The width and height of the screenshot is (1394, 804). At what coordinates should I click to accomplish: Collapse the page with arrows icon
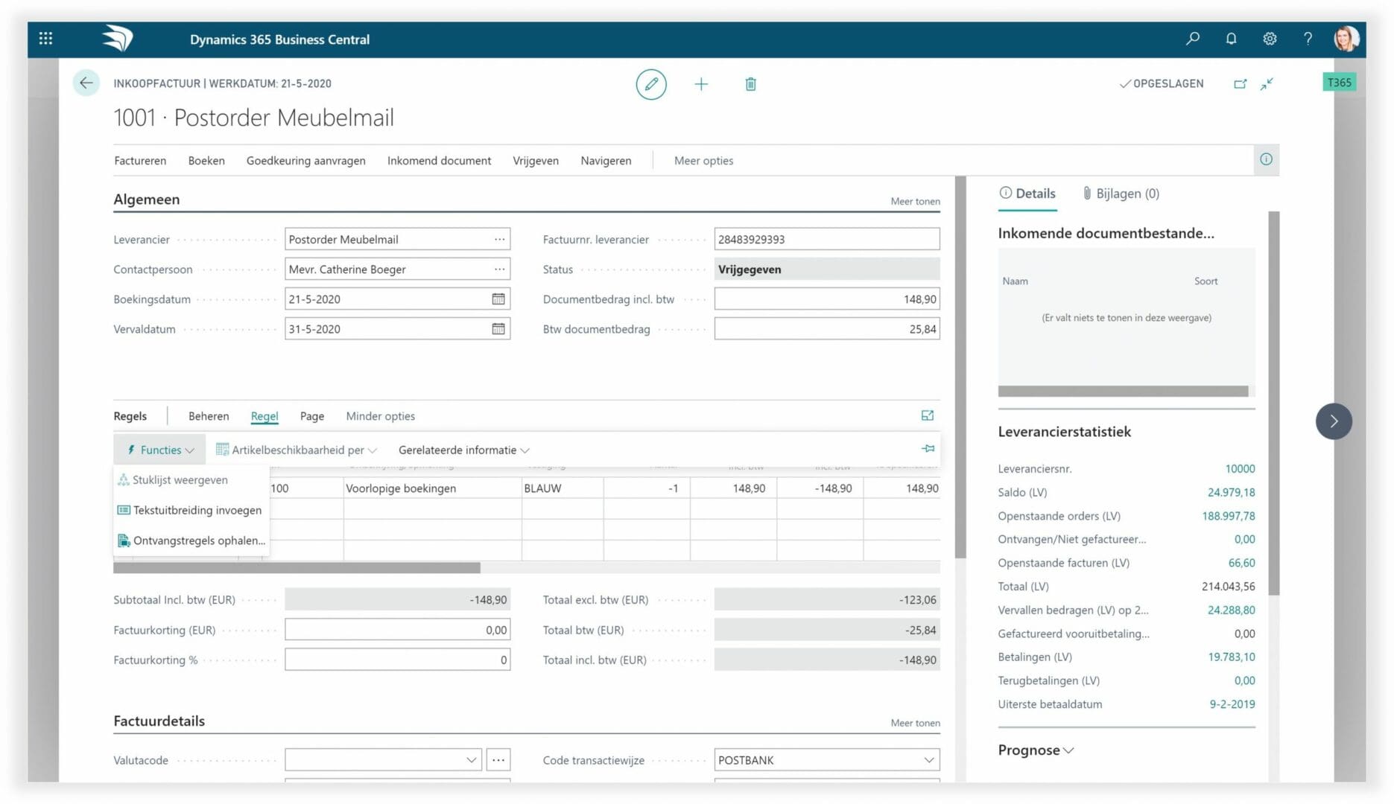click(x=1267, y=83)
